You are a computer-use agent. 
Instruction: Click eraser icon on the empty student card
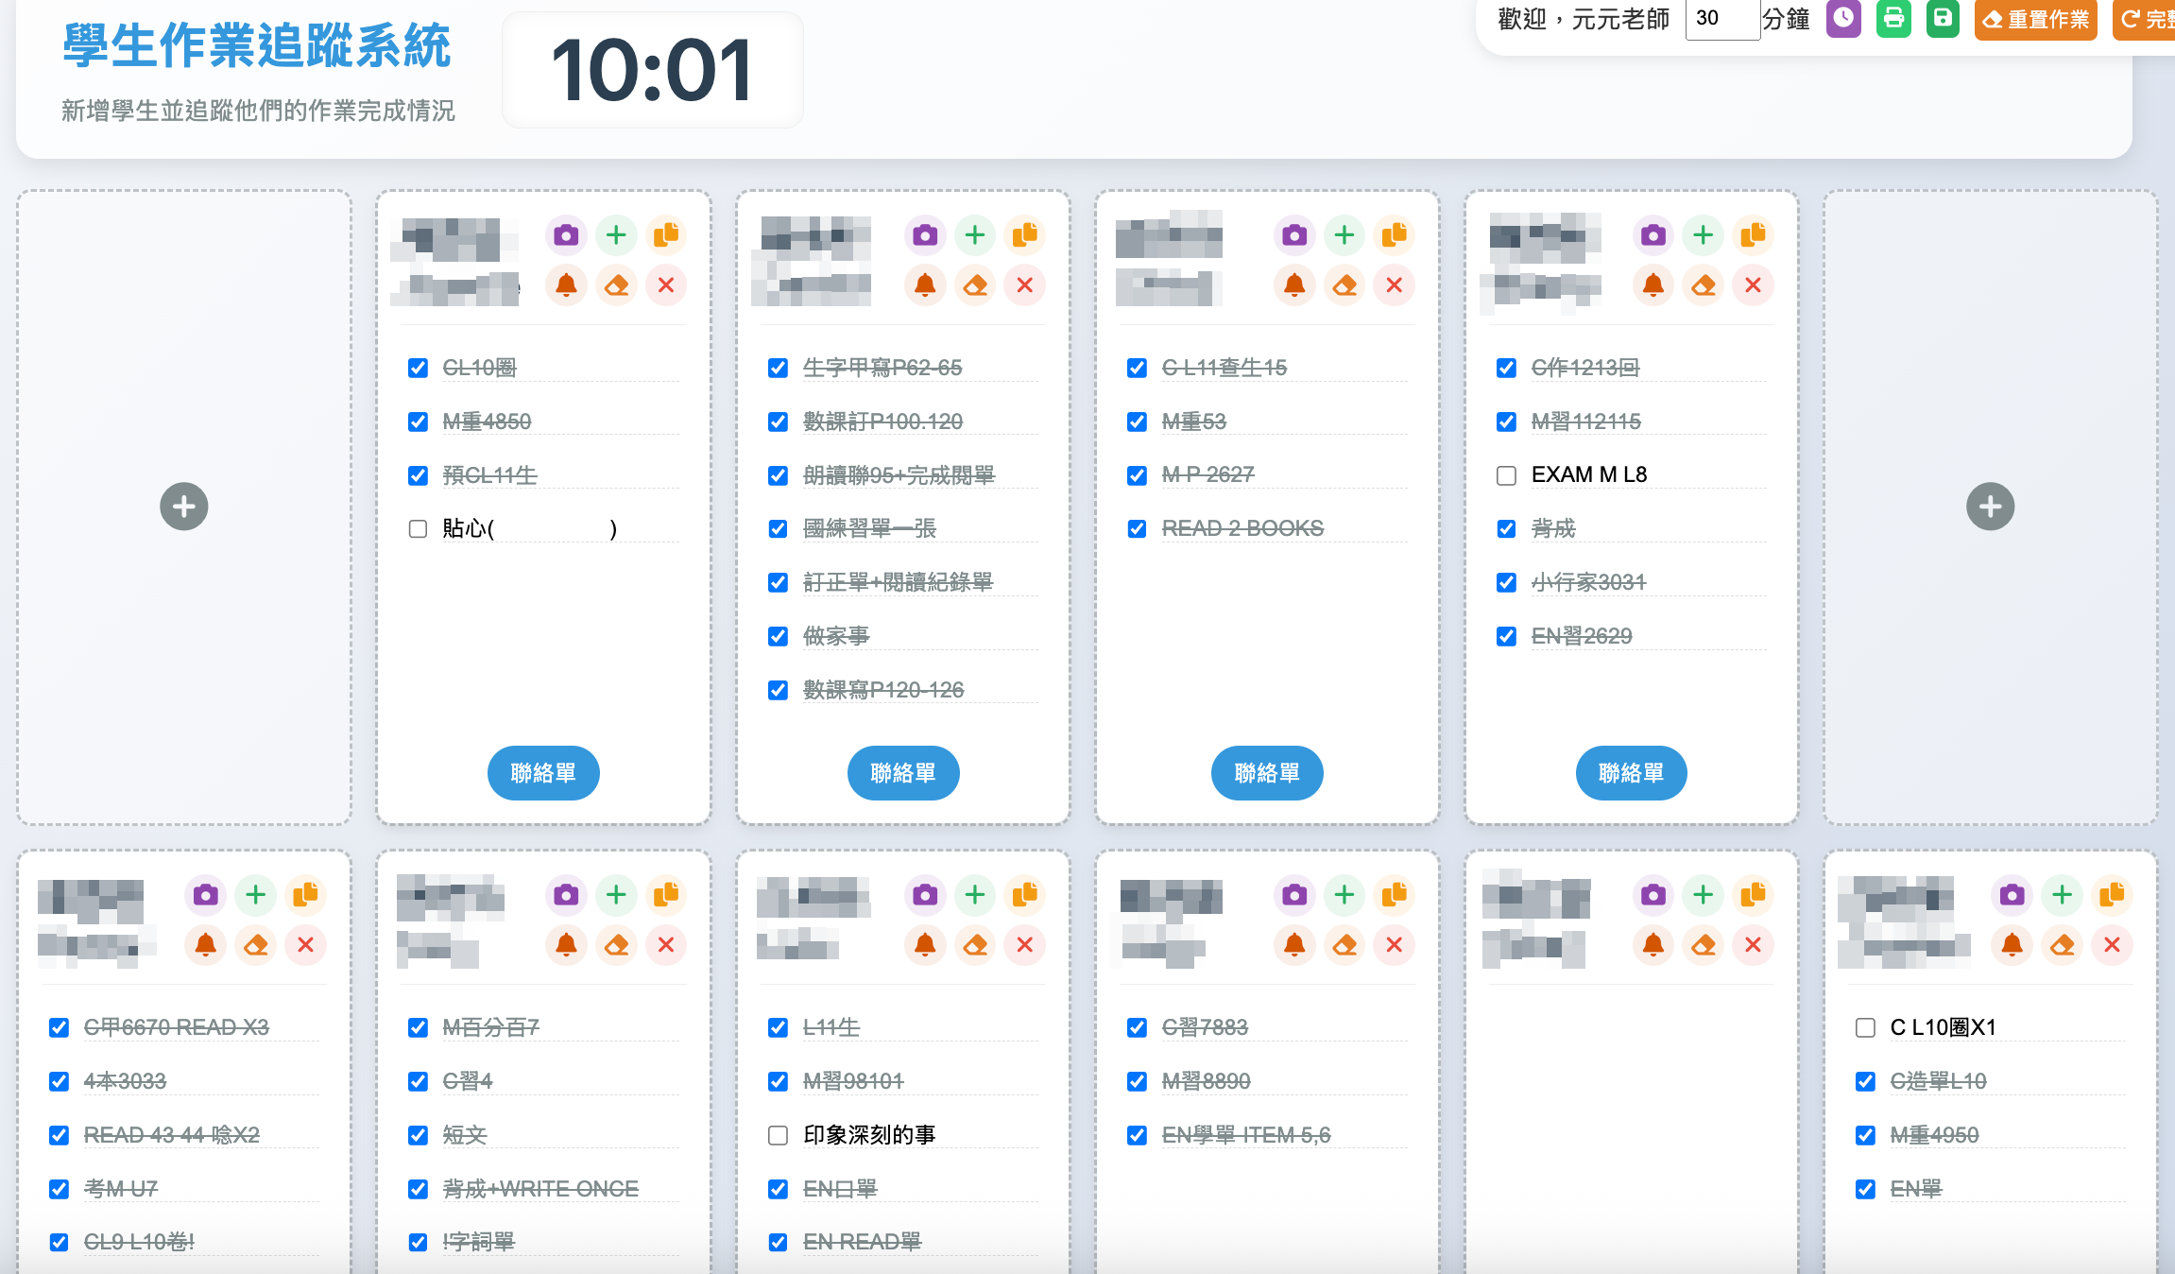point(1704,945)
